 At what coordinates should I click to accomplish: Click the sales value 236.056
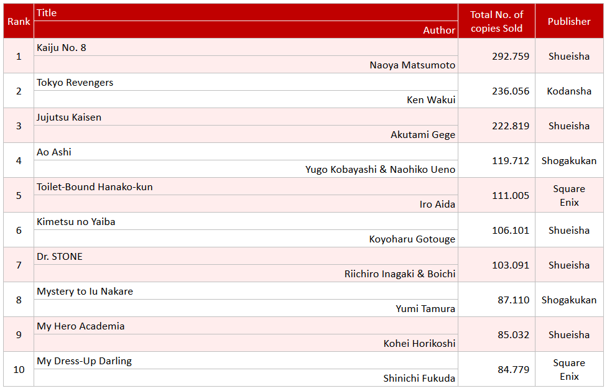coord(510,91)
